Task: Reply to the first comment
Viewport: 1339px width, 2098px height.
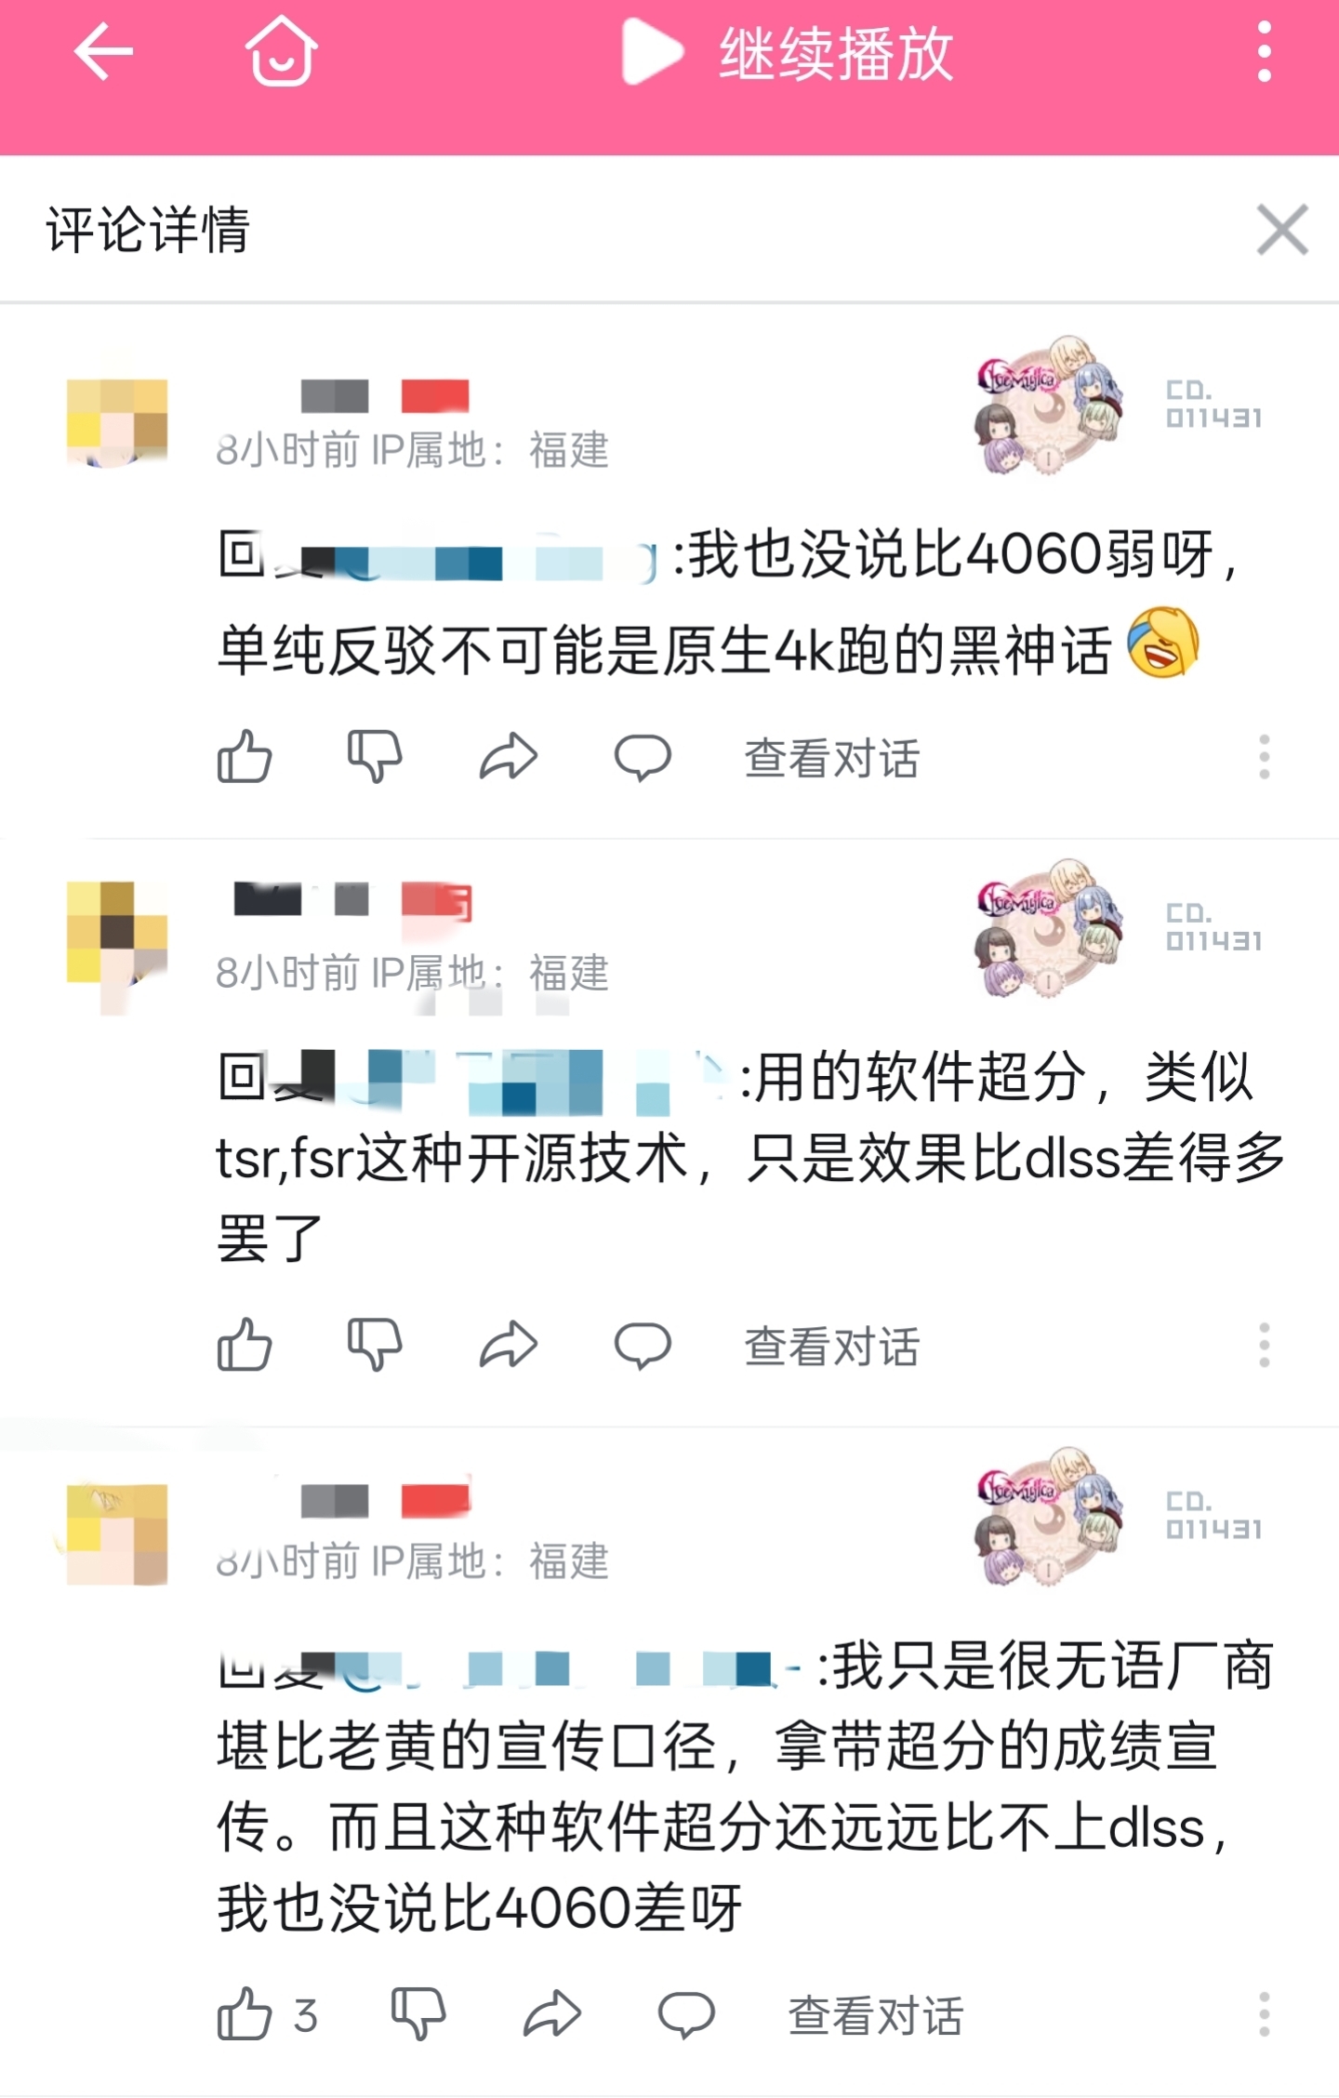Action: pyautogui.click(x=643, y=756)
